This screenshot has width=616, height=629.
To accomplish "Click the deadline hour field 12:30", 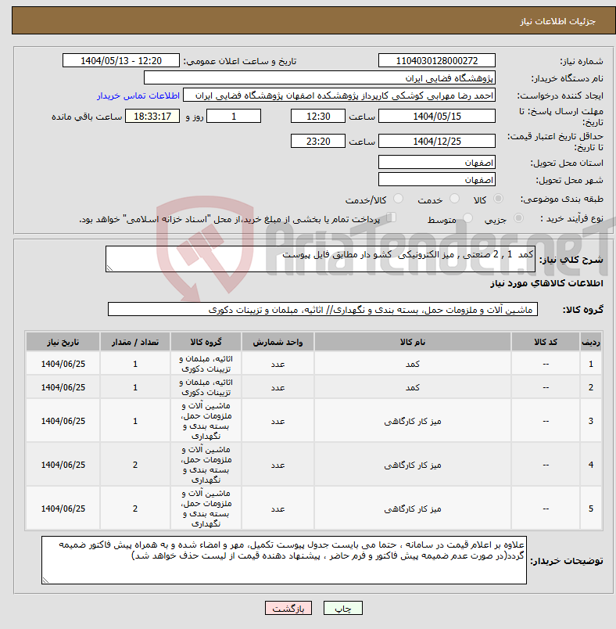I will coord(318,117).
